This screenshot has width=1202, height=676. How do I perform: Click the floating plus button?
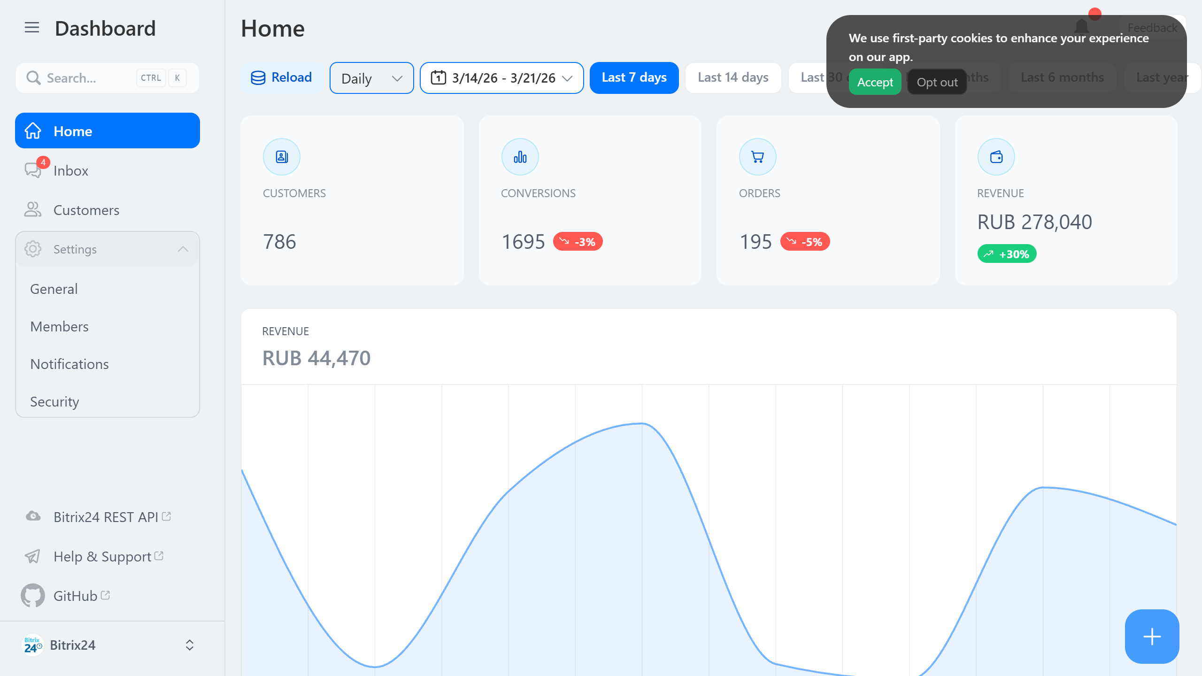1151,637
